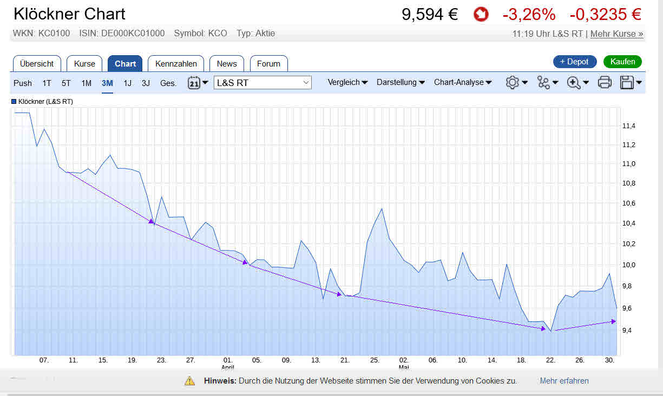Click the cookie notice warning icon
This screenshot has height=396, width=663.
click(189, 381)
